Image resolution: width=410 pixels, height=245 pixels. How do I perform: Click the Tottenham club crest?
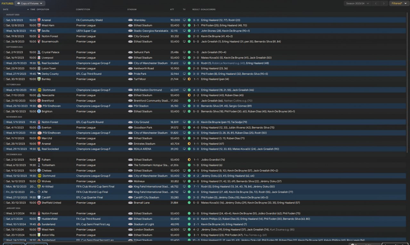click(x=39, y=165)
